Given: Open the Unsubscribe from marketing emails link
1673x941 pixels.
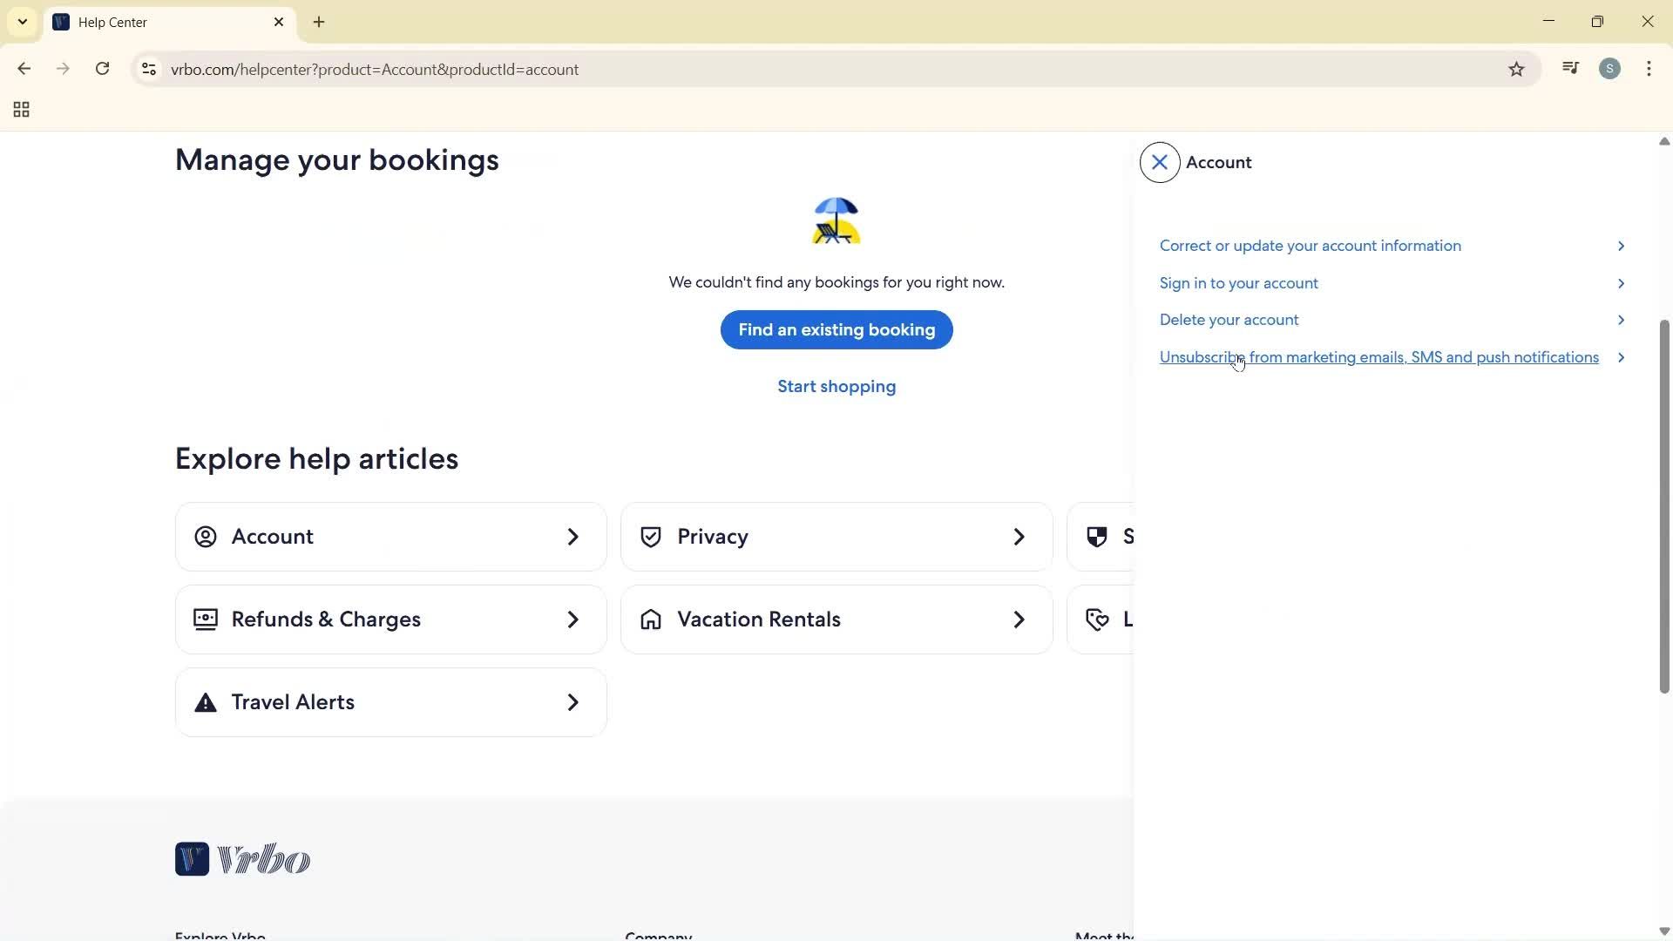Looking at the screenshot, I should (x=1378, y=357).
